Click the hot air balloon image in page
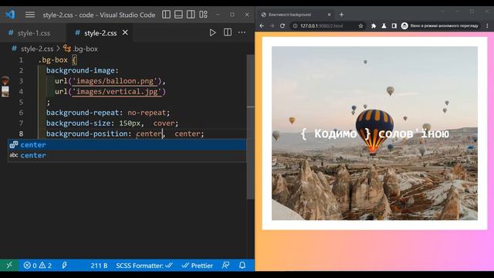The image size is (494, 278). [374, 131]
